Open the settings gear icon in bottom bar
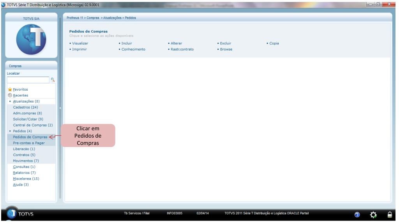Viewport: 399px width, 224px height. point(373,215)
